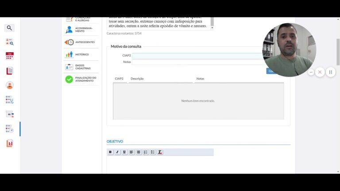Open Antecedentes section

point(81,42)
